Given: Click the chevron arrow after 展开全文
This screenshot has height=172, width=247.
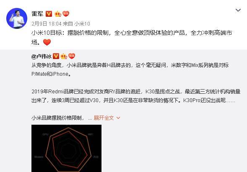Looking at the screenshot, I should (118, 118).
